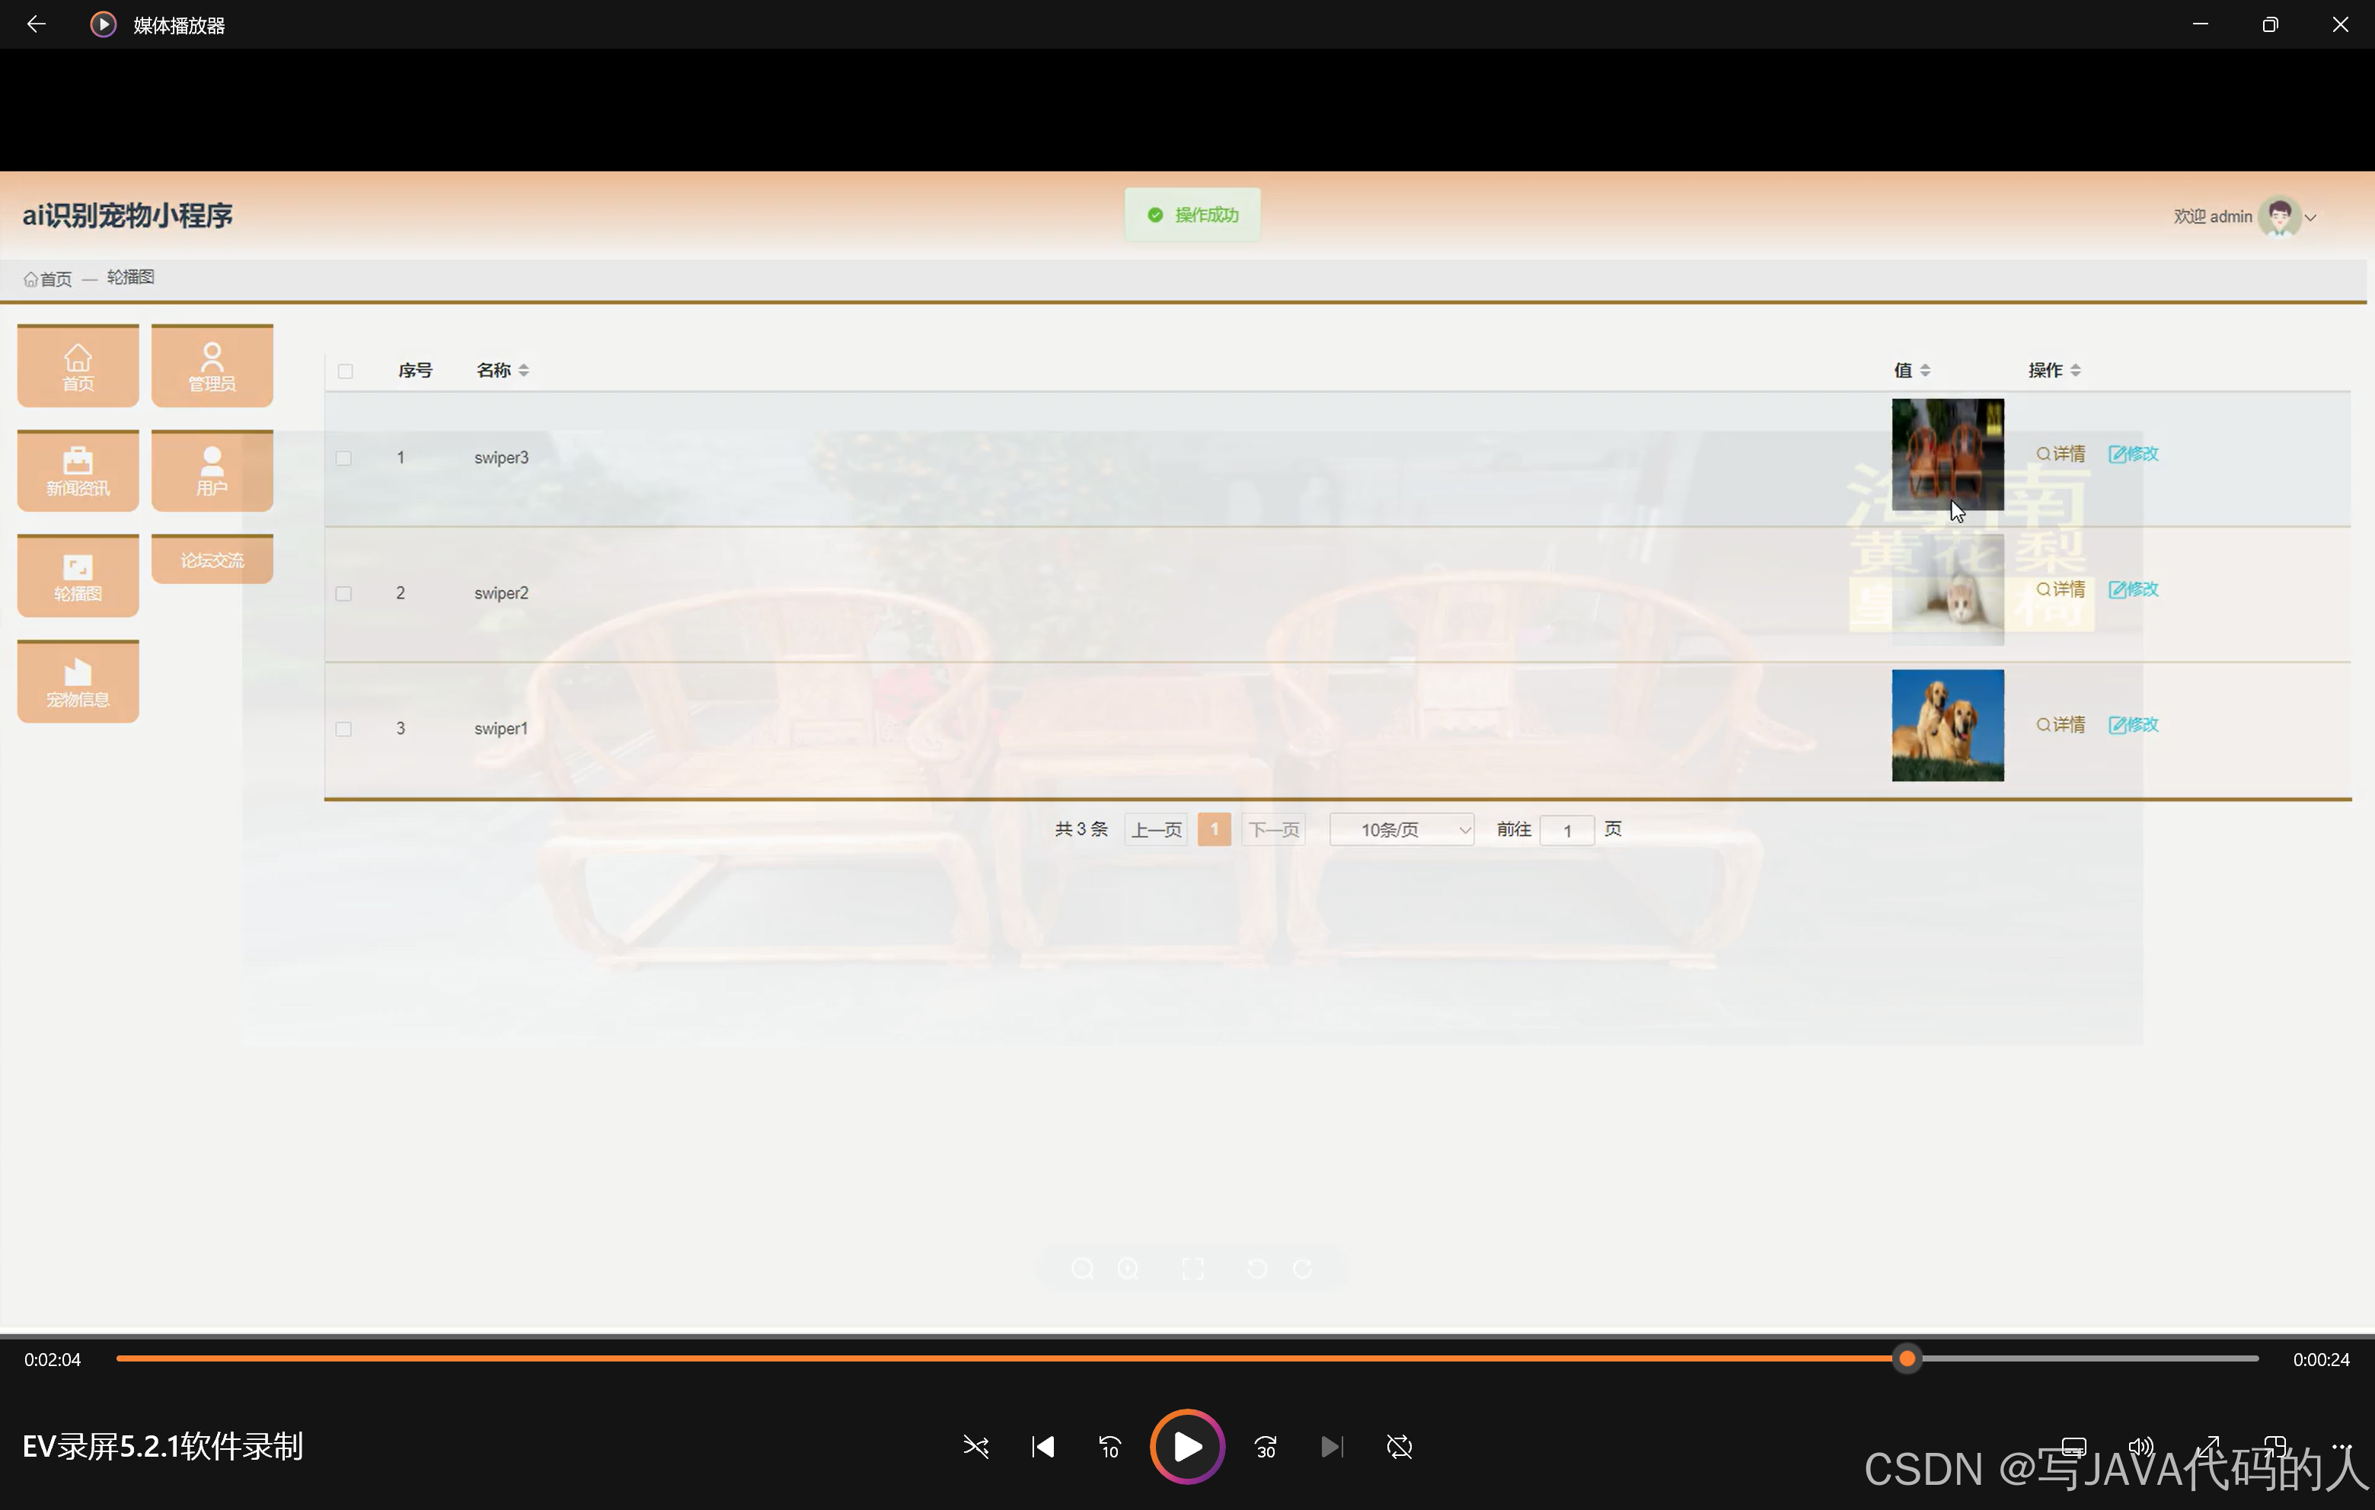Jump to the previous track
This screenshot has height=1510, width=2375.
tap(1042, 1447)
